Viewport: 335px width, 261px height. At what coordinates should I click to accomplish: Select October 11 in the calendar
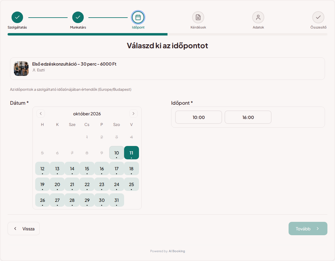click(131, 153)
